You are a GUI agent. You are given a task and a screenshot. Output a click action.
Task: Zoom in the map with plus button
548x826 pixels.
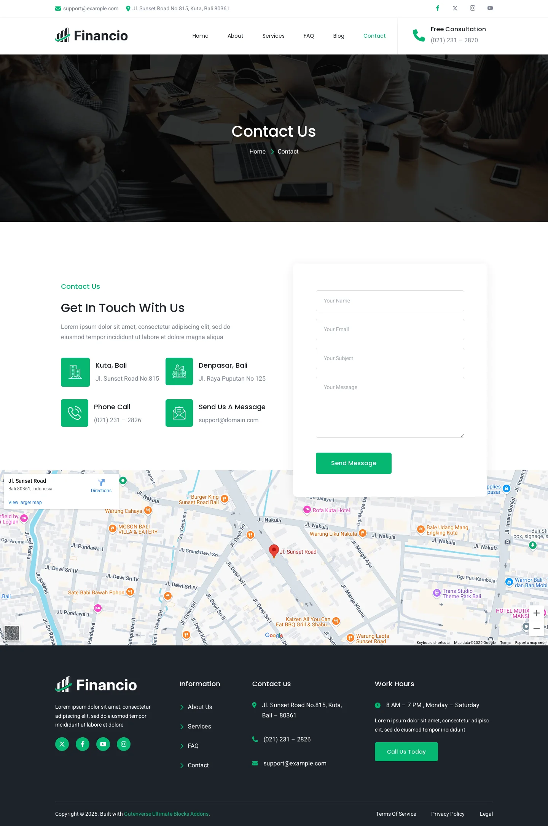pos(537,613)
